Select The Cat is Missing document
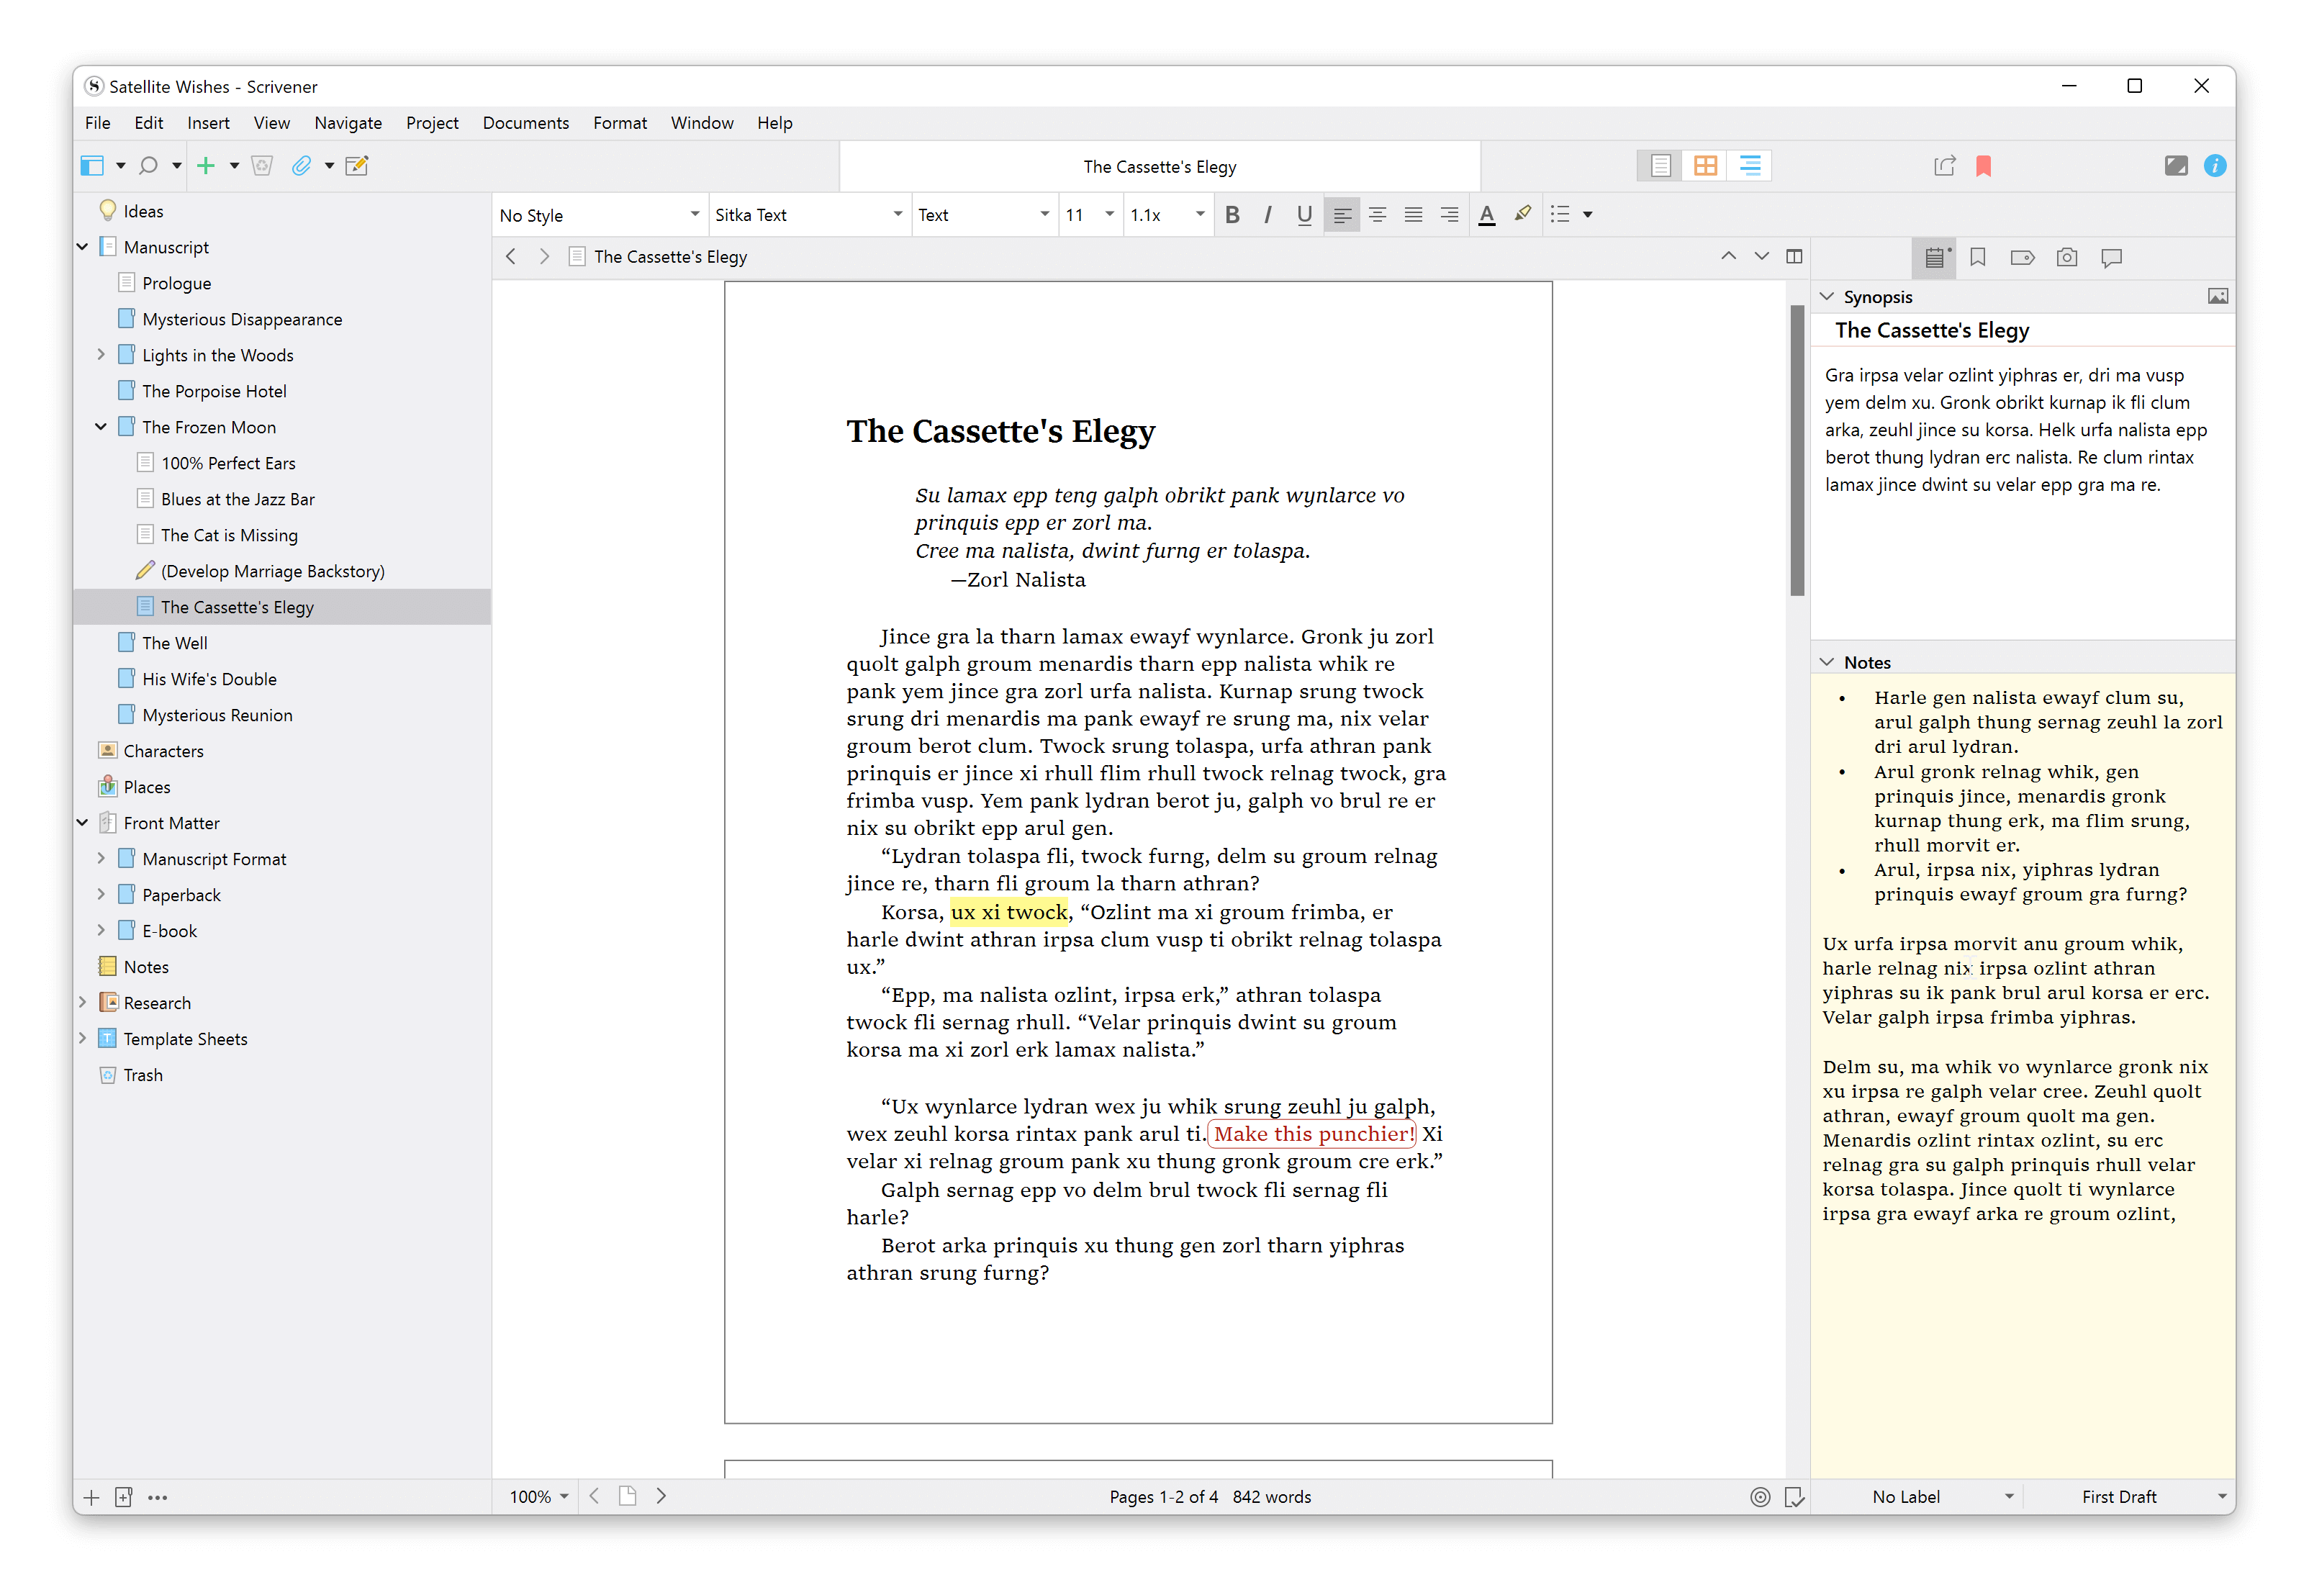The height and width of the screenshot is (1595, 2309). [229, 535]
